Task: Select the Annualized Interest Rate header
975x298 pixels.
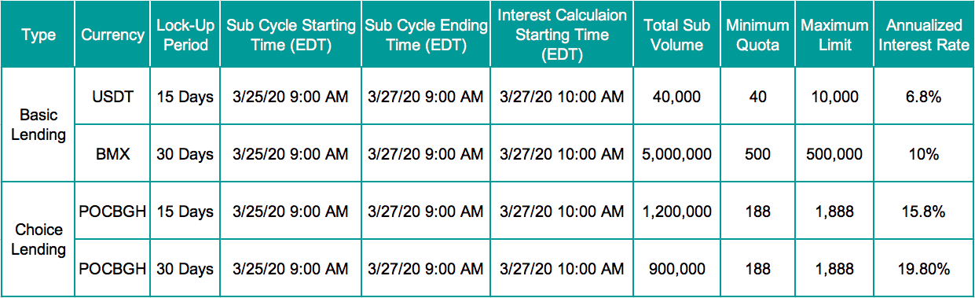Action: tap(924, 35)
